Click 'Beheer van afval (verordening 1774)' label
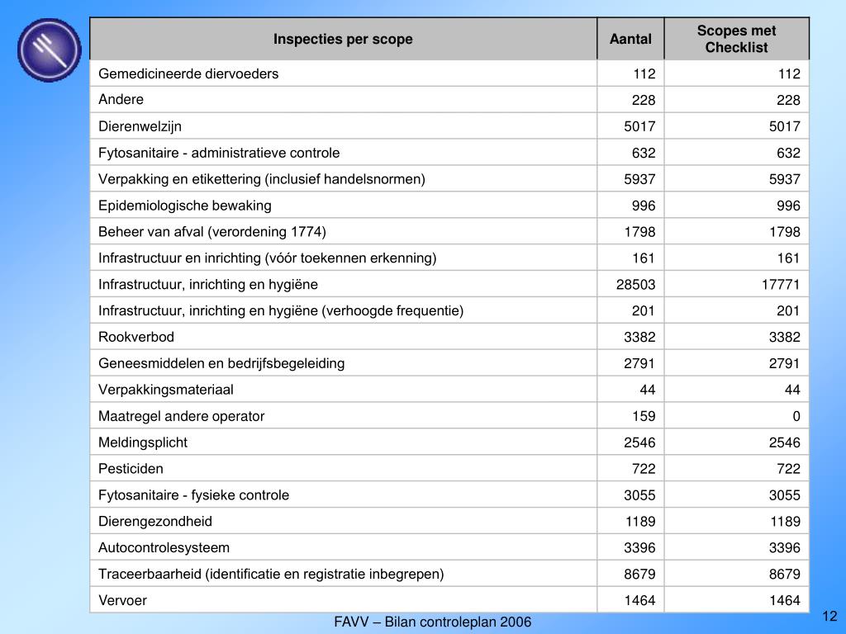Screen dimensions: 846x634 212,232
